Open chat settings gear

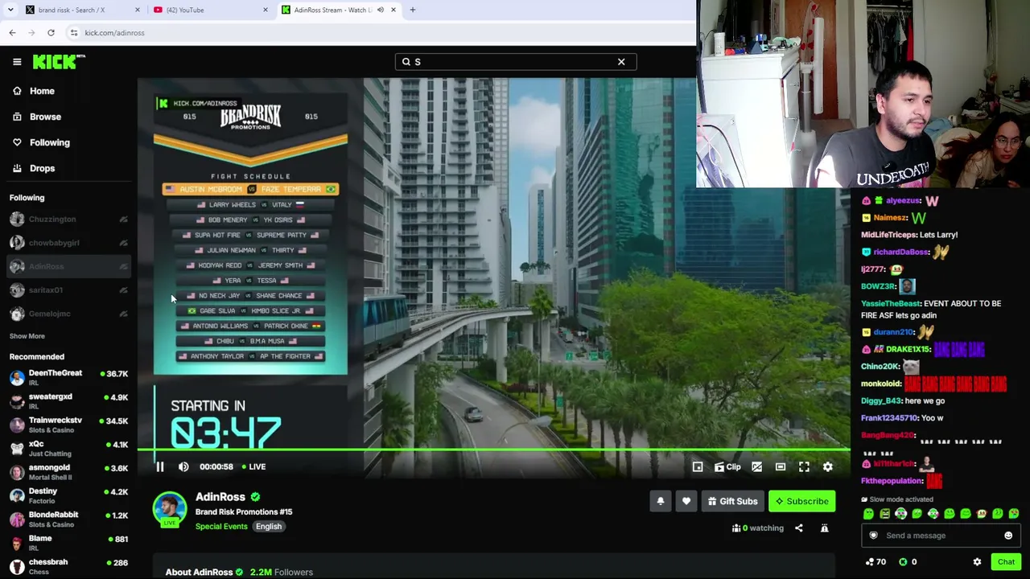pos(977,562)
